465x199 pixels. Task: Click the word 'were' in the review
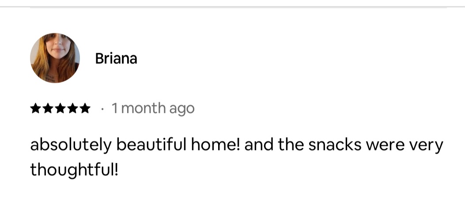coord(381,145)
